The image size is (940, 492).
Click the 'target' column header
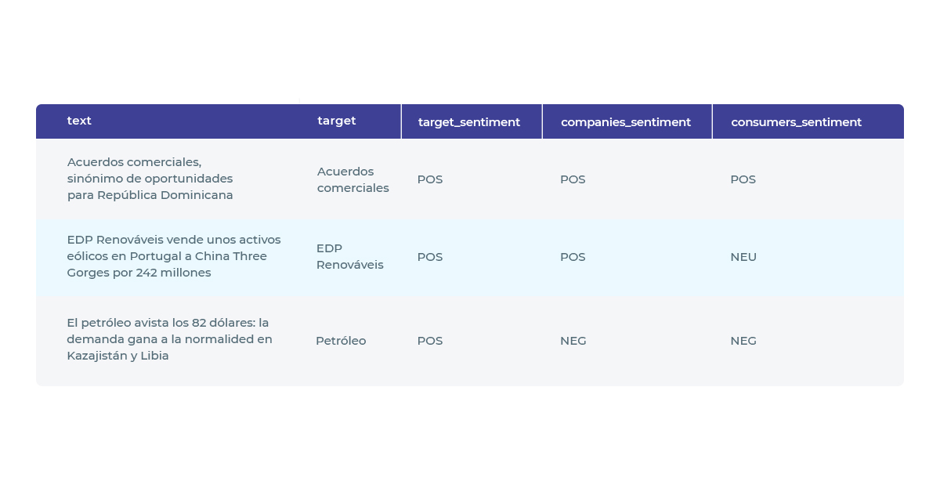337,121
